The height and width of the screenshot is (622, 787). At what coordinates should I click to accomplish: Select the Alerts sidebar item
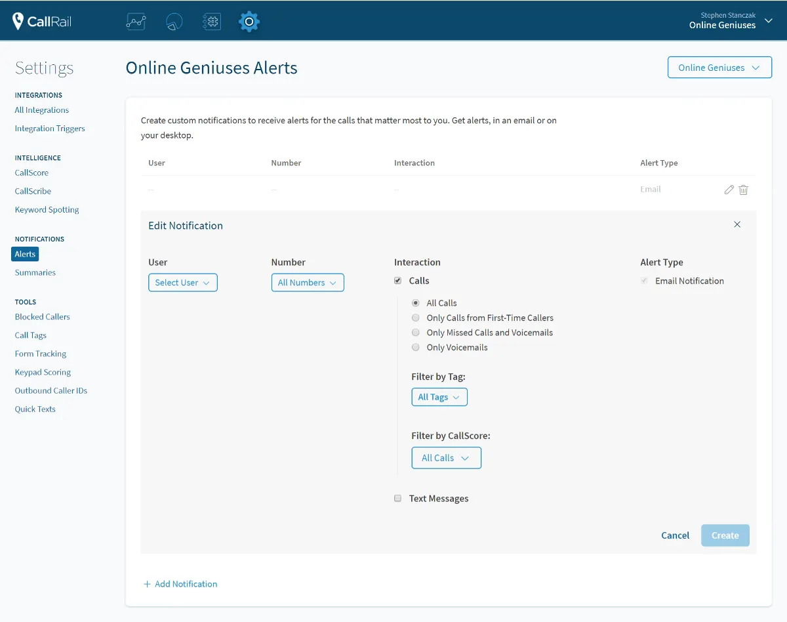[x=25, y=254]
